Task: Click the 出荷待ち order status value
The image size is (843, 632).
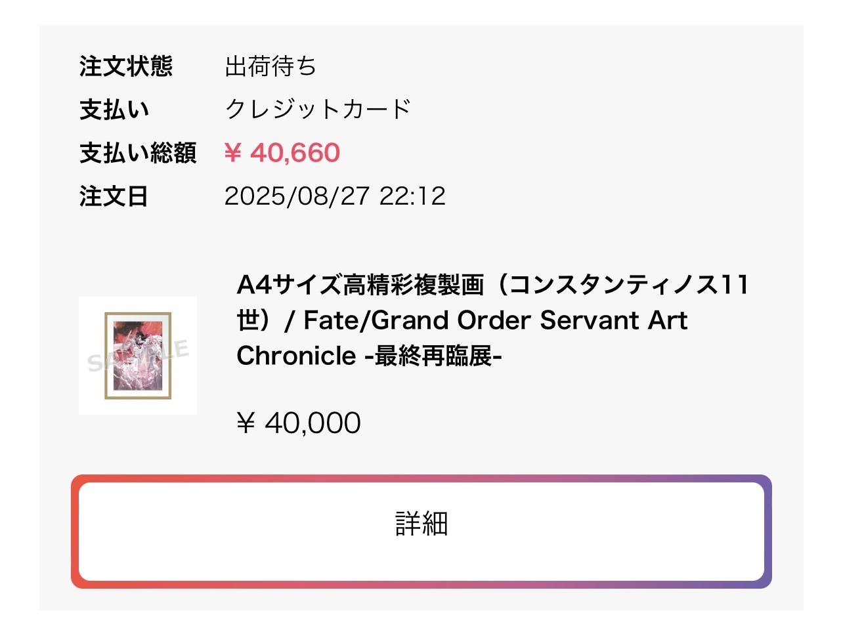Action: [270, 66]
